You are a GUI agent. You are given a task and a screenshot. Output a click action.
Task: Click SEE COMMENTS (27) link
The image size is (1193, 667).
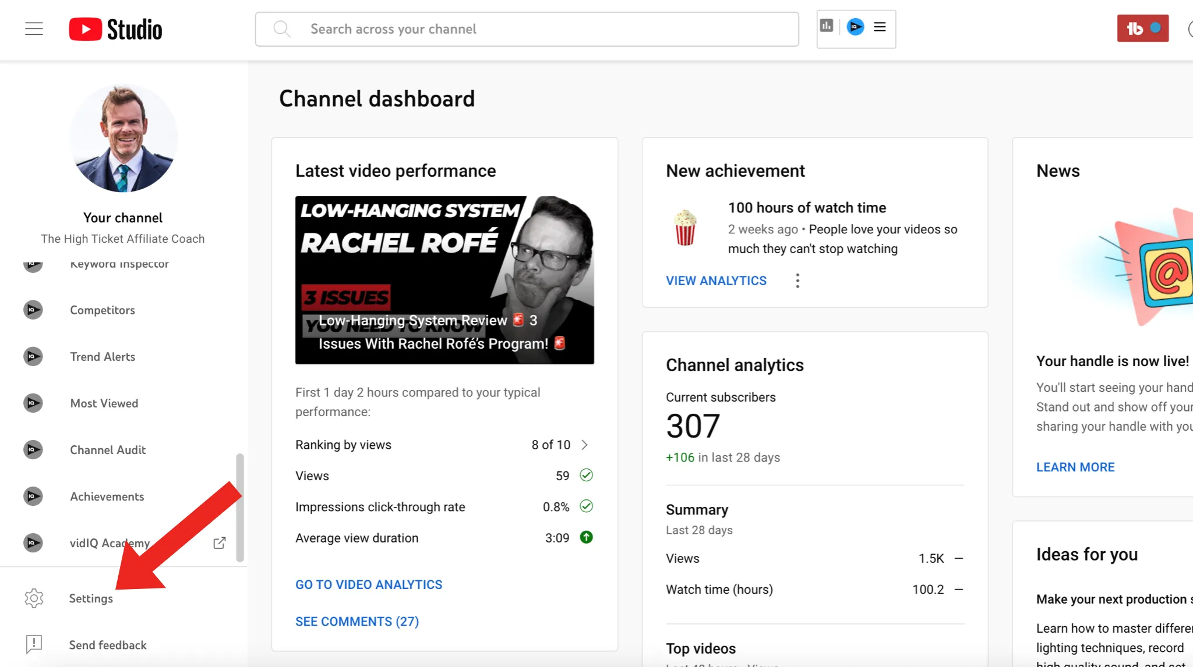tap(357, 621)
